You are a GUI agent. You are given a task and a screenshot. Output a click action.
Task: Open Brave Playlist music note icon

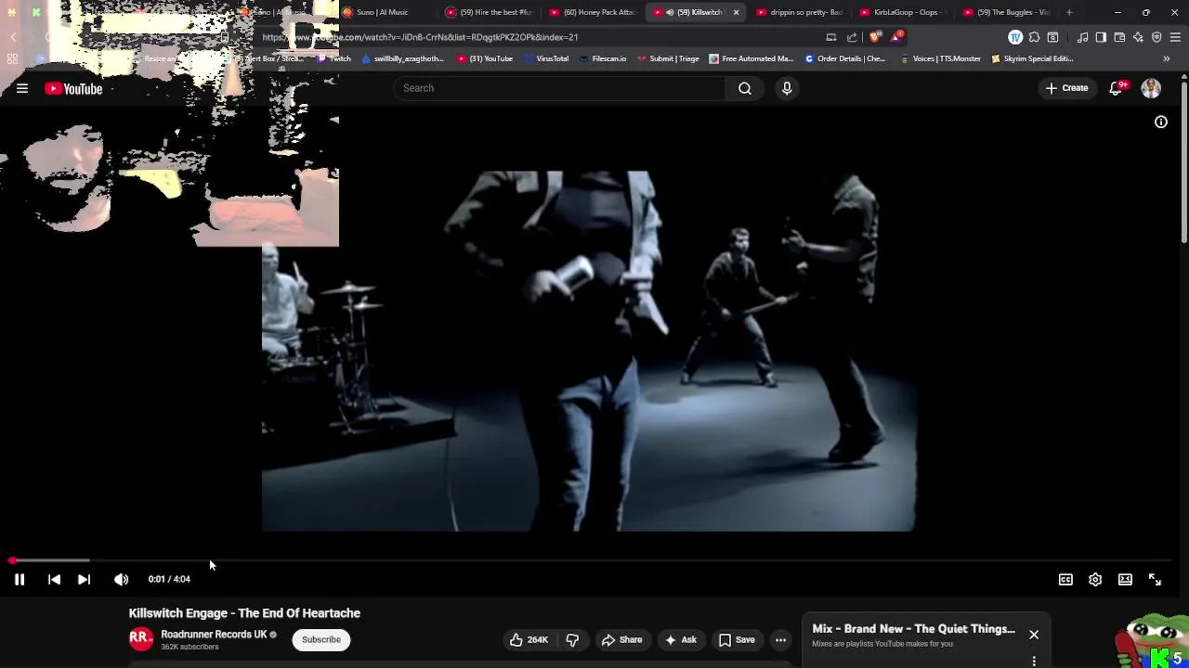pyautogui.click(x=1083, y=37)
